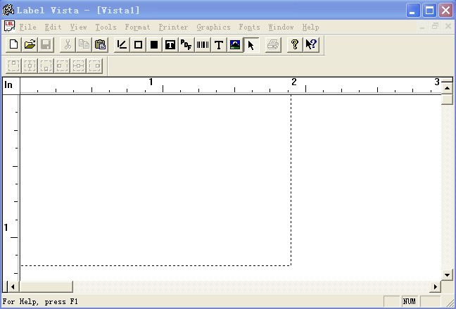Click the New document icon

(13, 45)
